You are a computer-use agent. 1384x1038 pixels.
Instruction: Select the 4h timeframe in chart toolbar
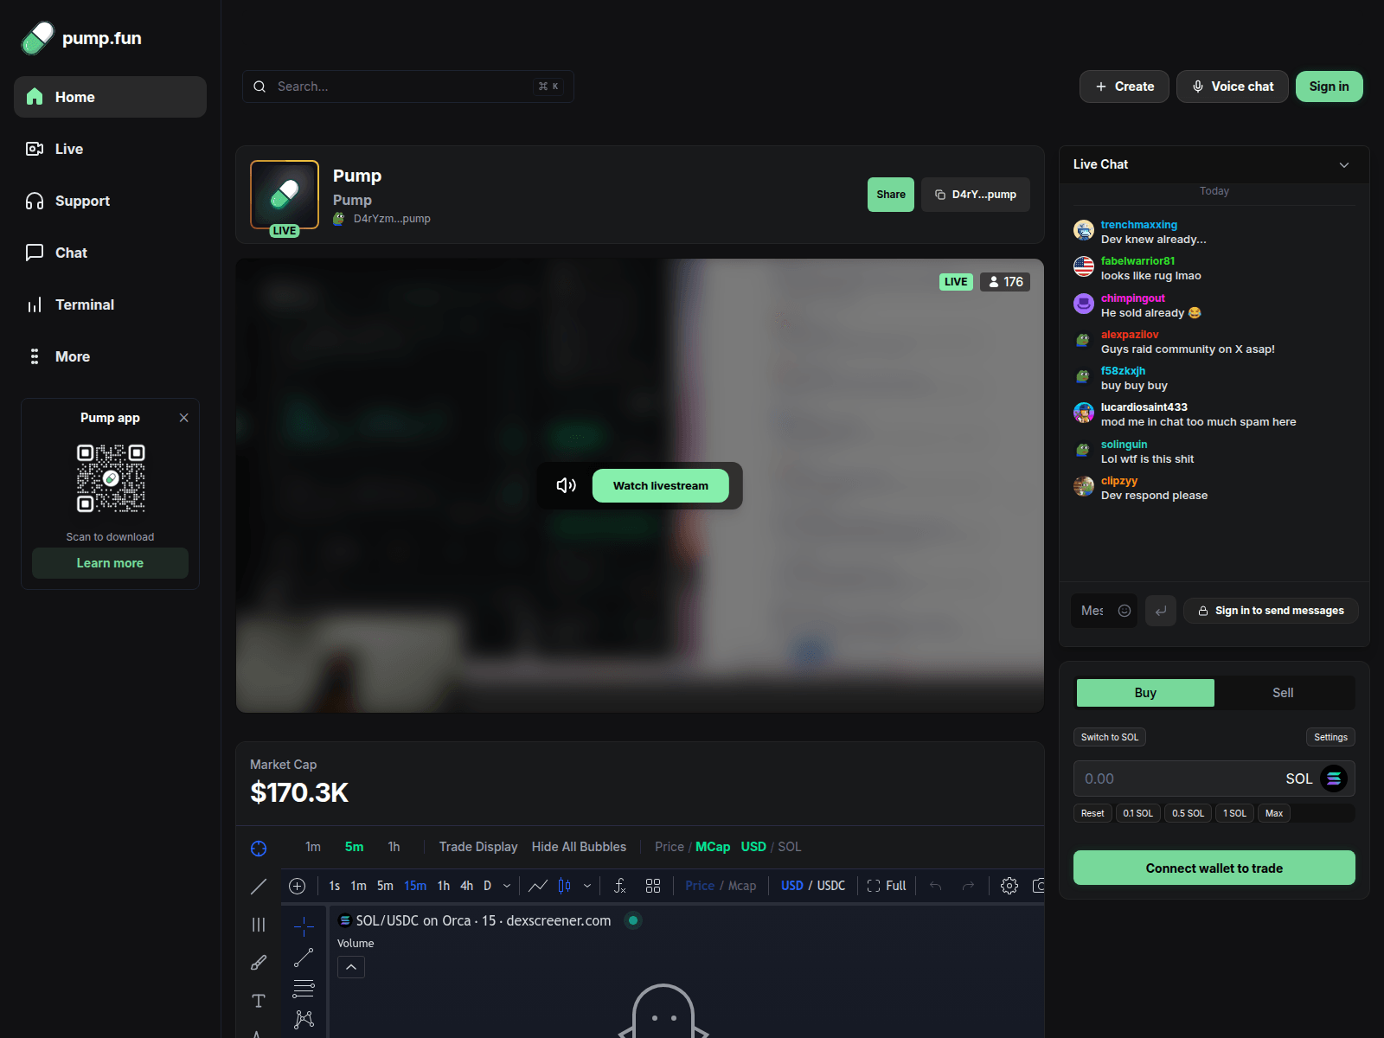click(466, 886)
